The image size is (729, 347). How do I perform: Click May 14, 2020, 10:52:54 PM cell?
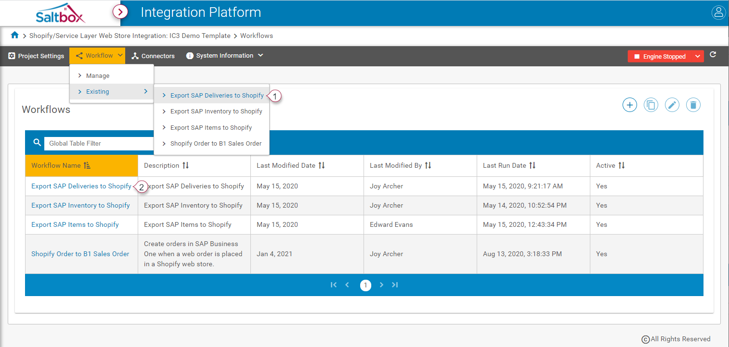coord(534,205)
